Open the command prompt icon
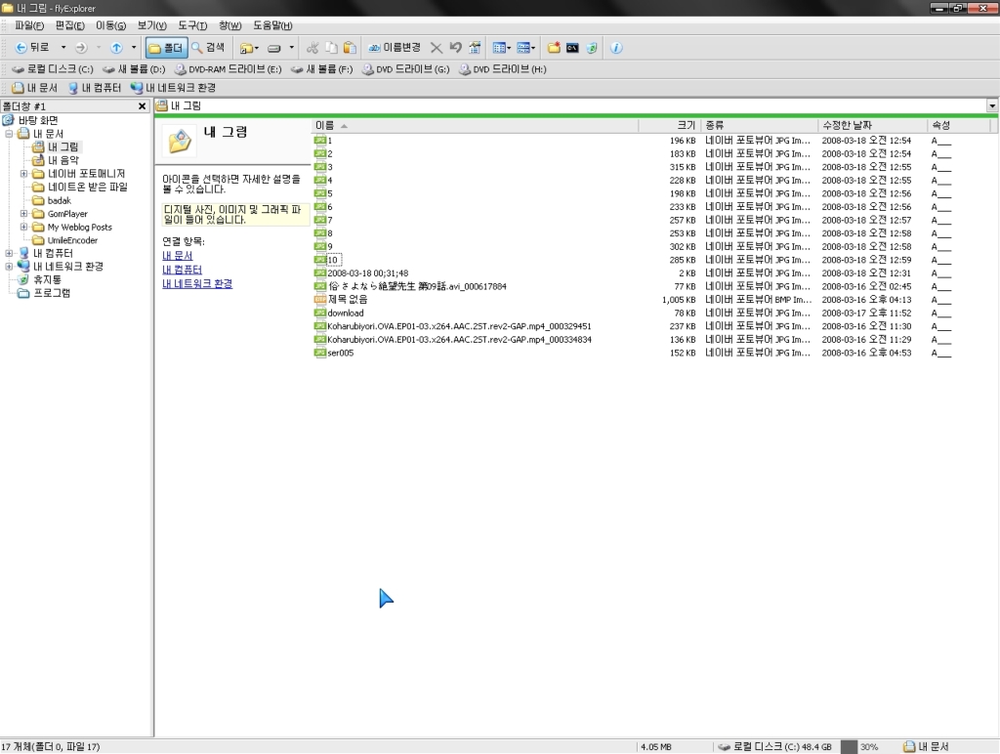The width and height of the screenshot is (1000, 754). (572, 48)
